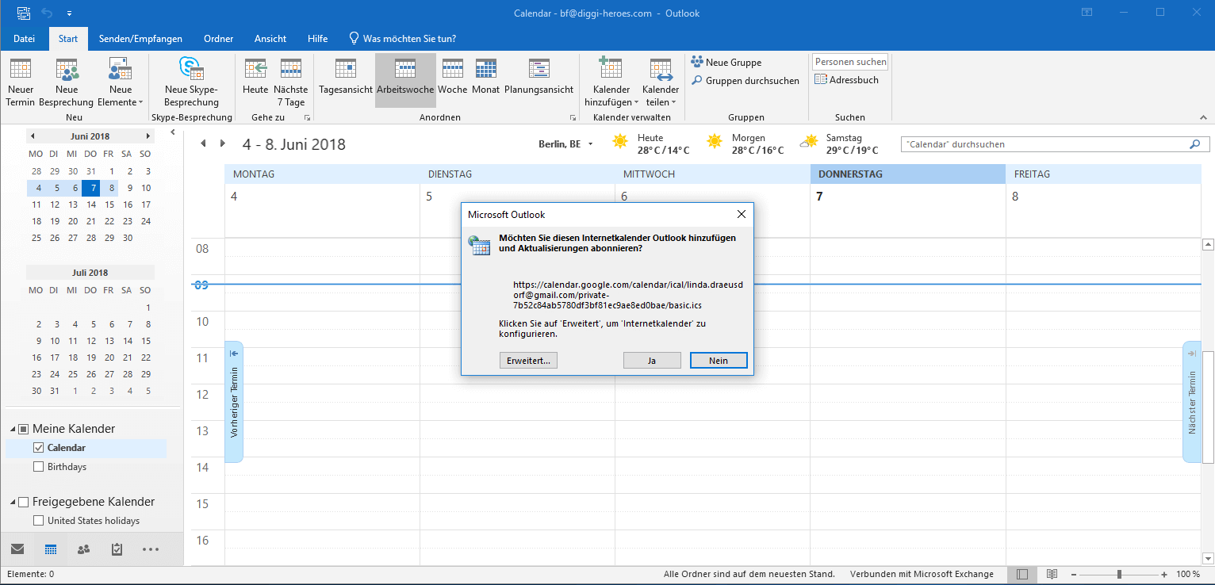Click the Undo icon in title bar
The height and width of the screenshot is (585, 1215).
tap(47, 13)
